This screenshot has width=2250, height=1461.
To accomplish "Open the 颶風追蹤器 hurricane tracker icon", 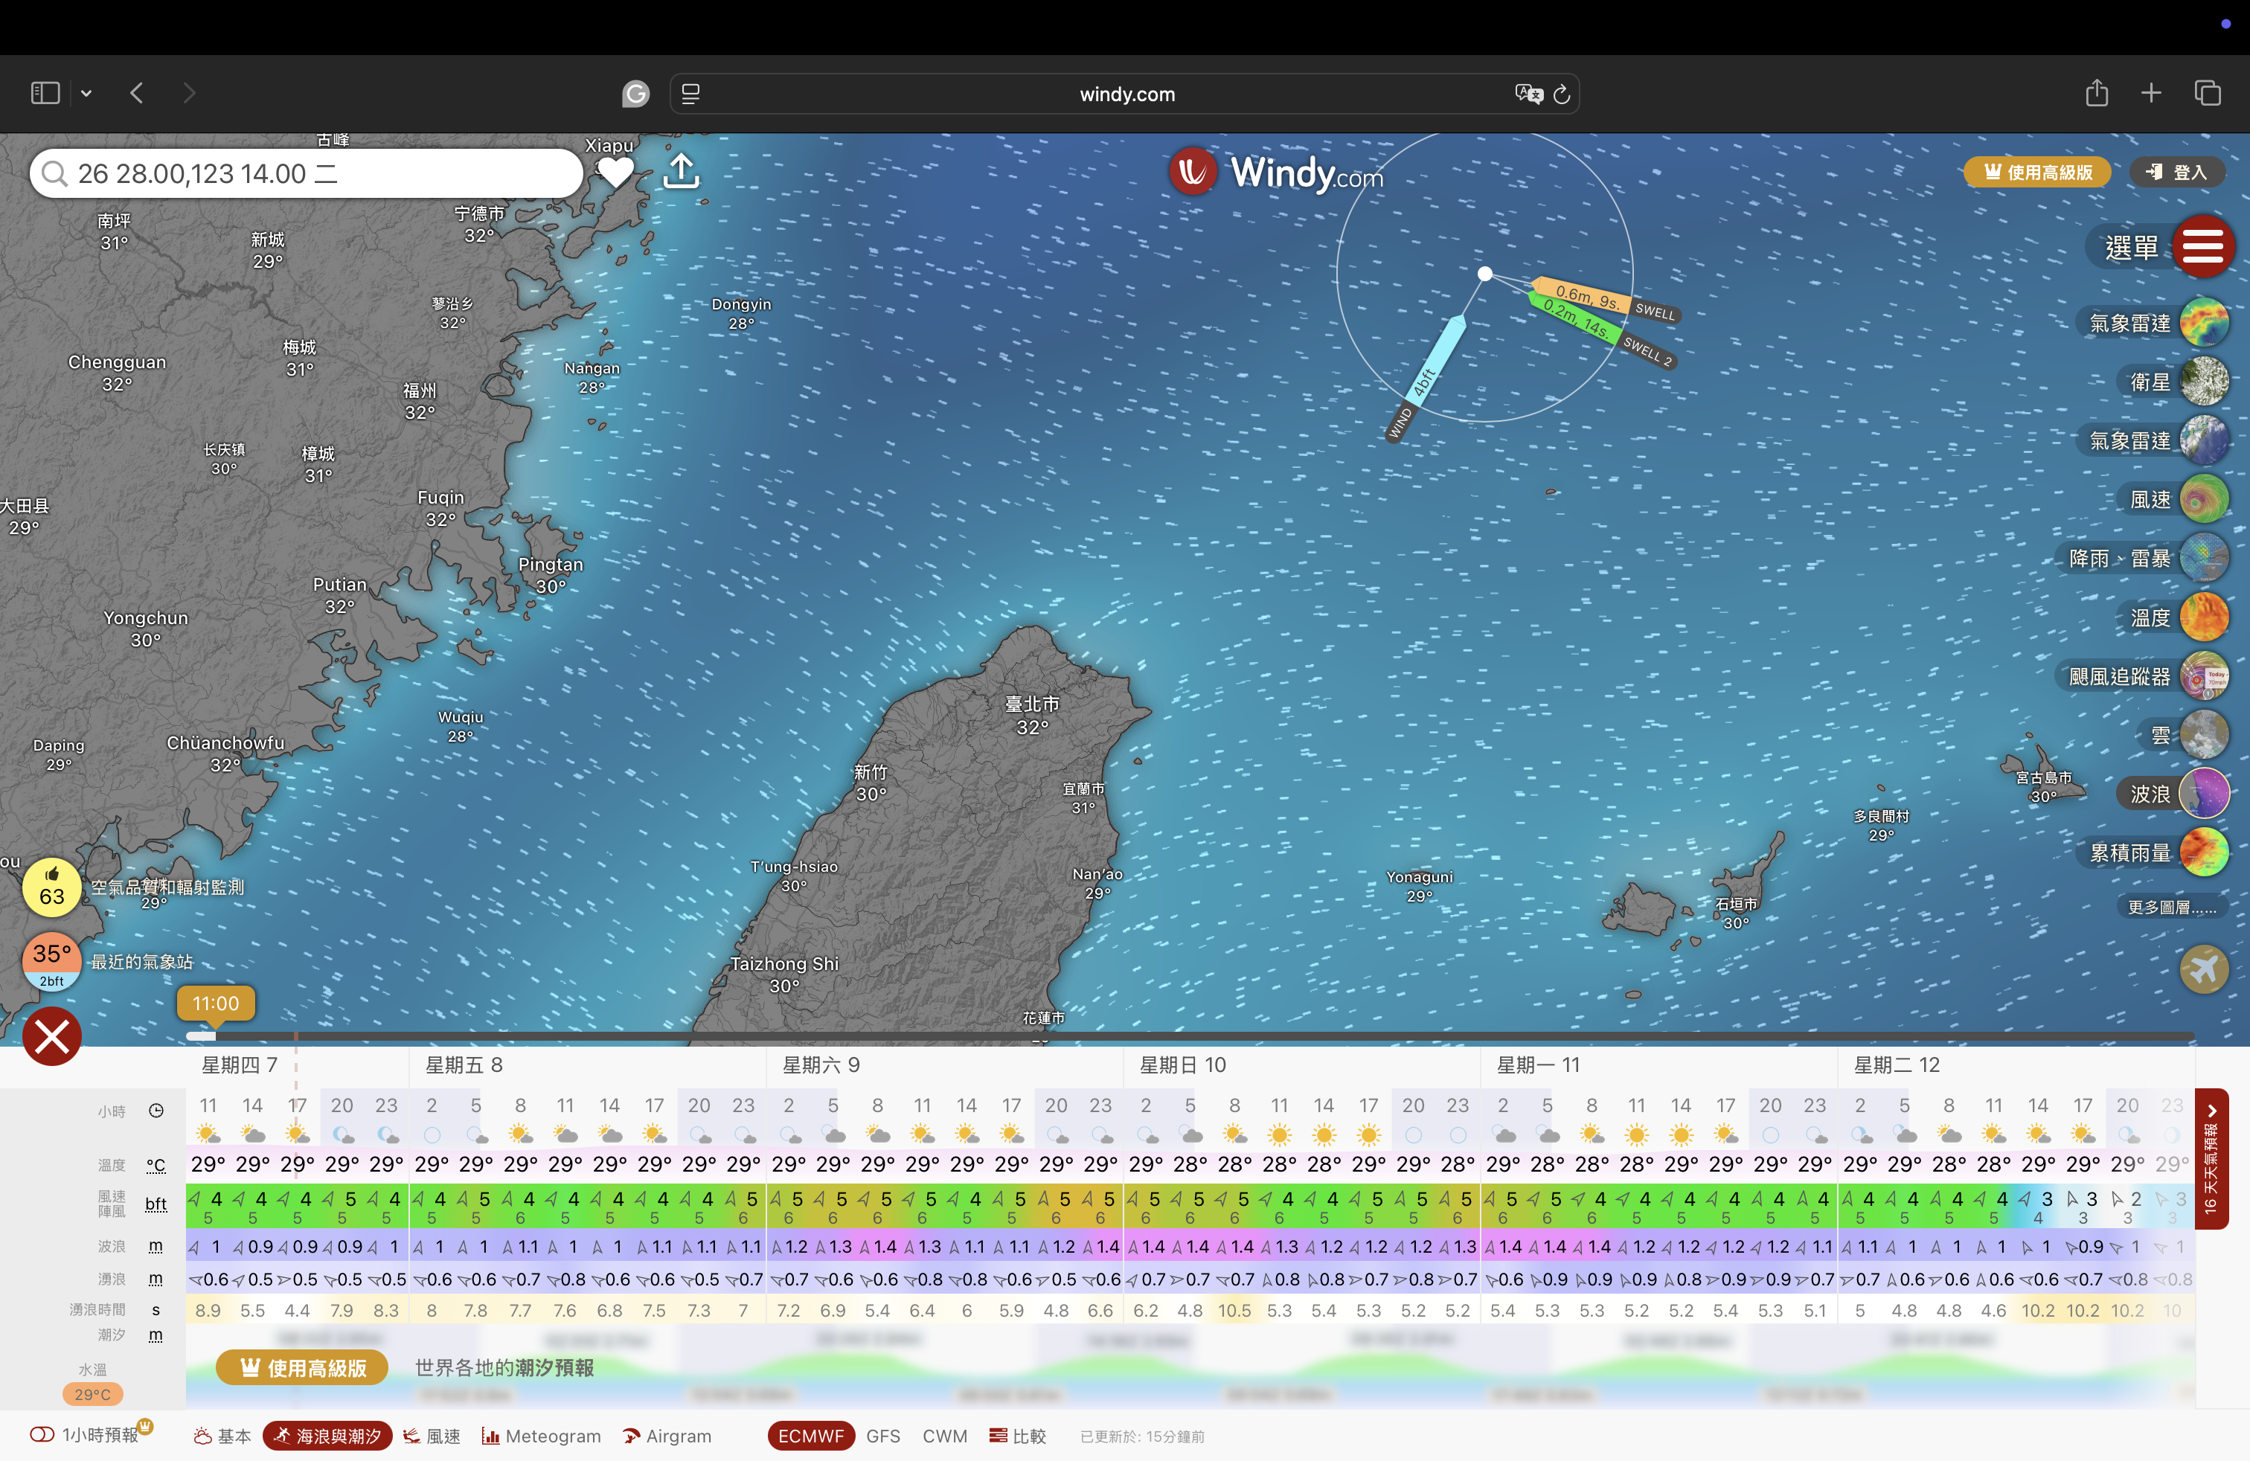I will coord(2204,677).
